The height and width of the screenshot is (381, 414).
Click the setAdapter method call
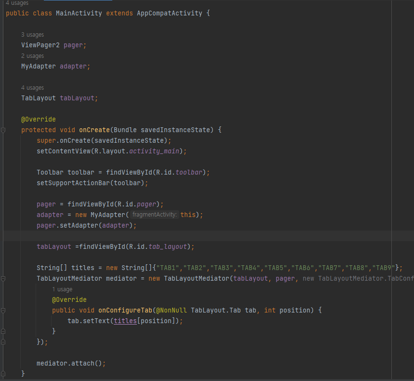coord(79,225)
